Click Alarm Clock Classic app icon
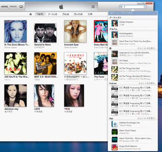162x152 pixels. point(115,132)
